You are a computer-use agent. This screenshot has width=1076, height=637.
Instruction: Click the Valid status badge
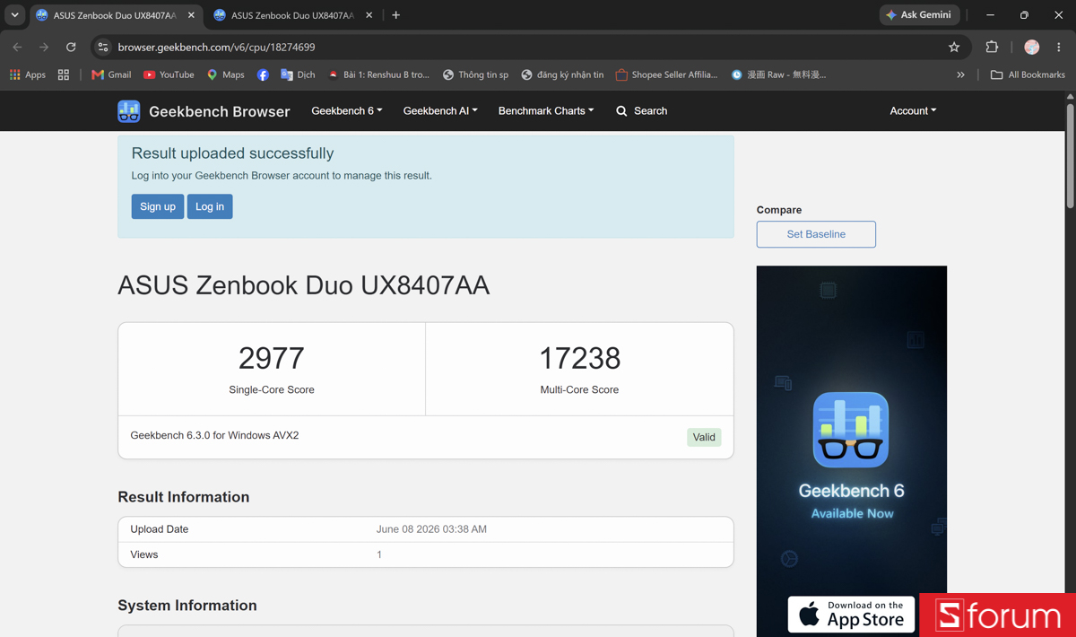704,437
